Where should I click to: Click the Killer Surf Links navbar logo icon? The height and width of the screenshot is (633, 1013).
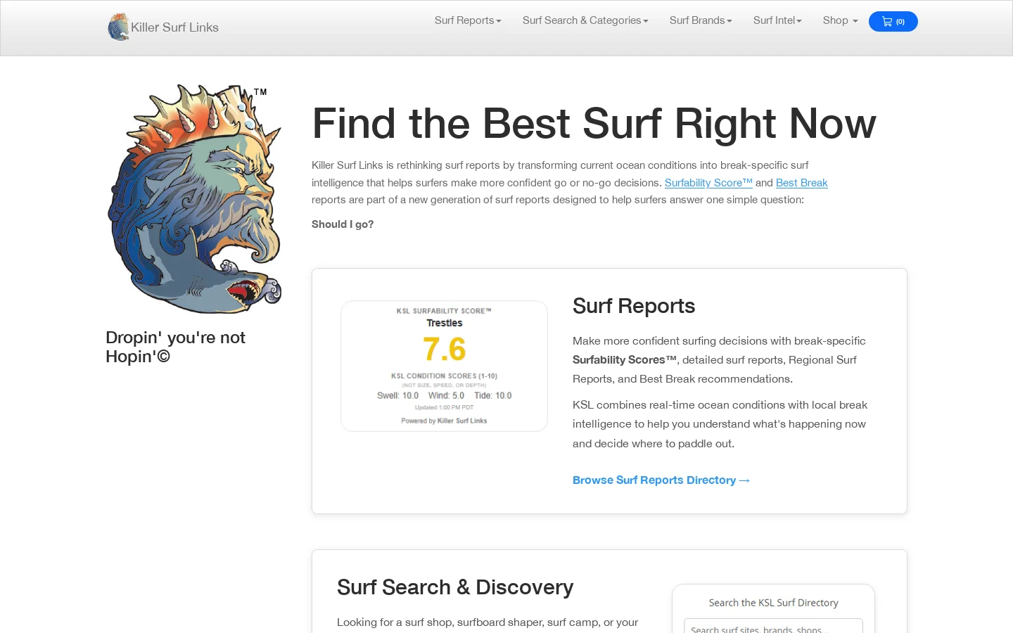coord(118,27)
